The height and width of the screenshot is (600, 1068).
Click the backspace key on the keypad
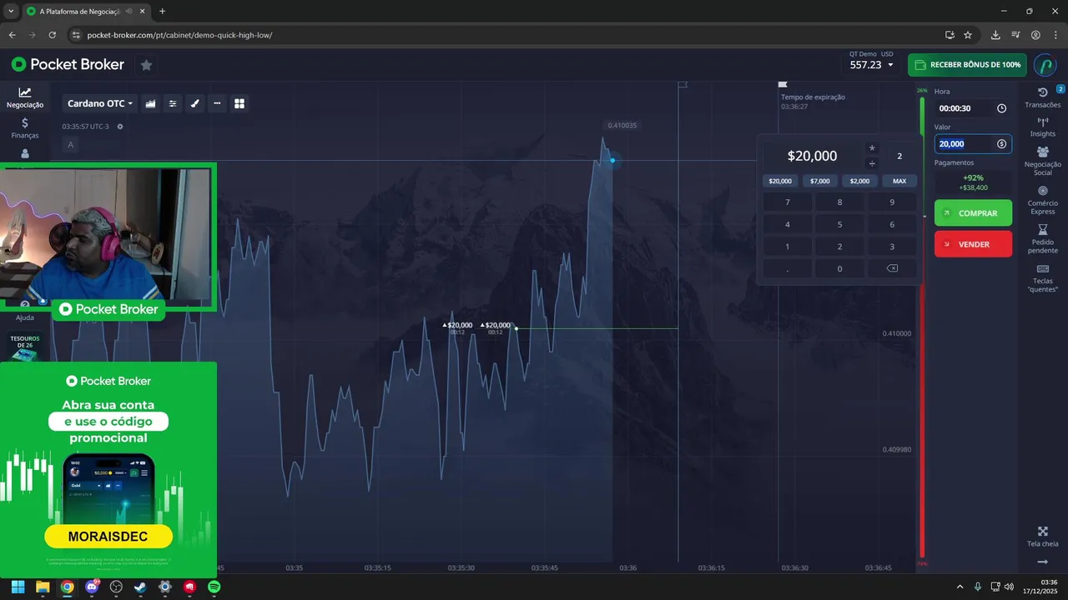(892, 268)
